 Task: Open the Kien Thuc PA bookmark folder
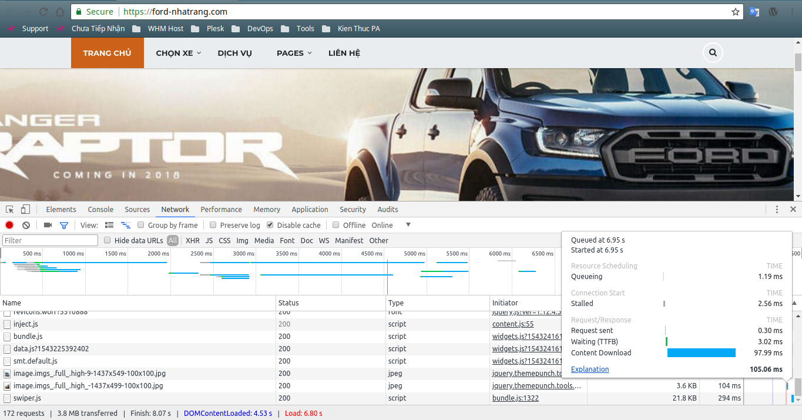coord(351,28)
